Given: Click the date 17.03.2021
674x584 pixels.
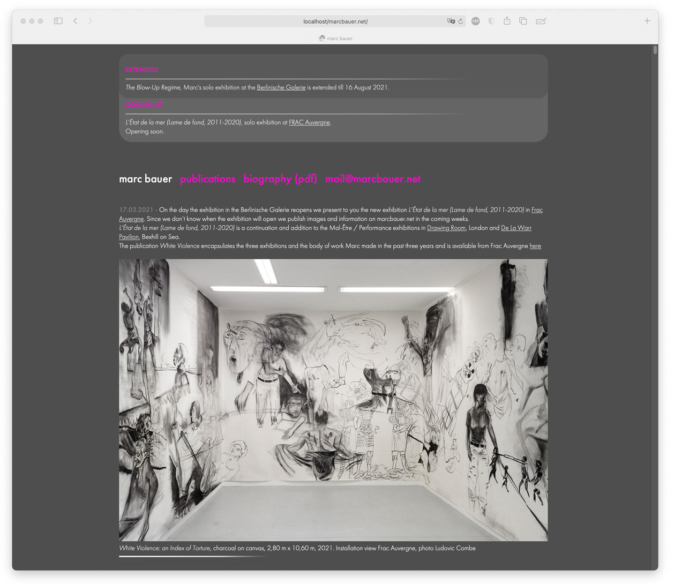Looking at the screenshot, I should [136, 210].
